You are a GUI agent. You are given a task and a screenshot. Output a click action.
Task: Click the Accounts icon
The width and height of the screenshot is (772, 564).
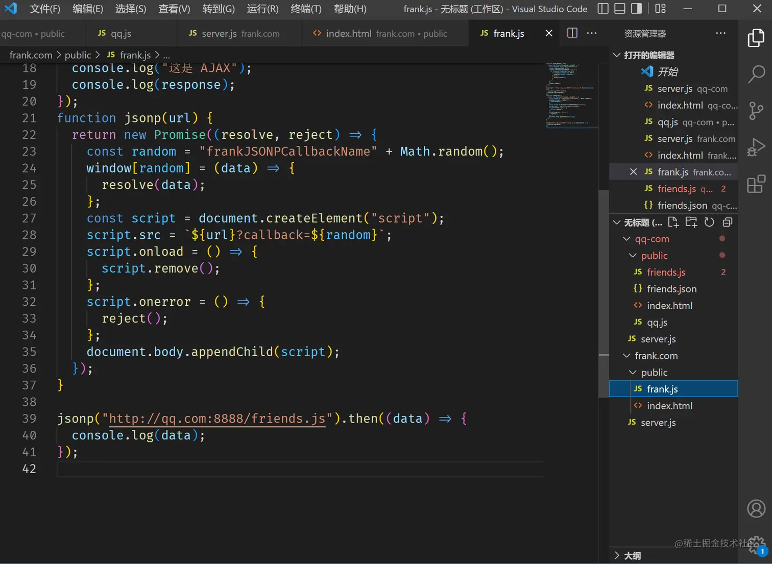(756, 508)
